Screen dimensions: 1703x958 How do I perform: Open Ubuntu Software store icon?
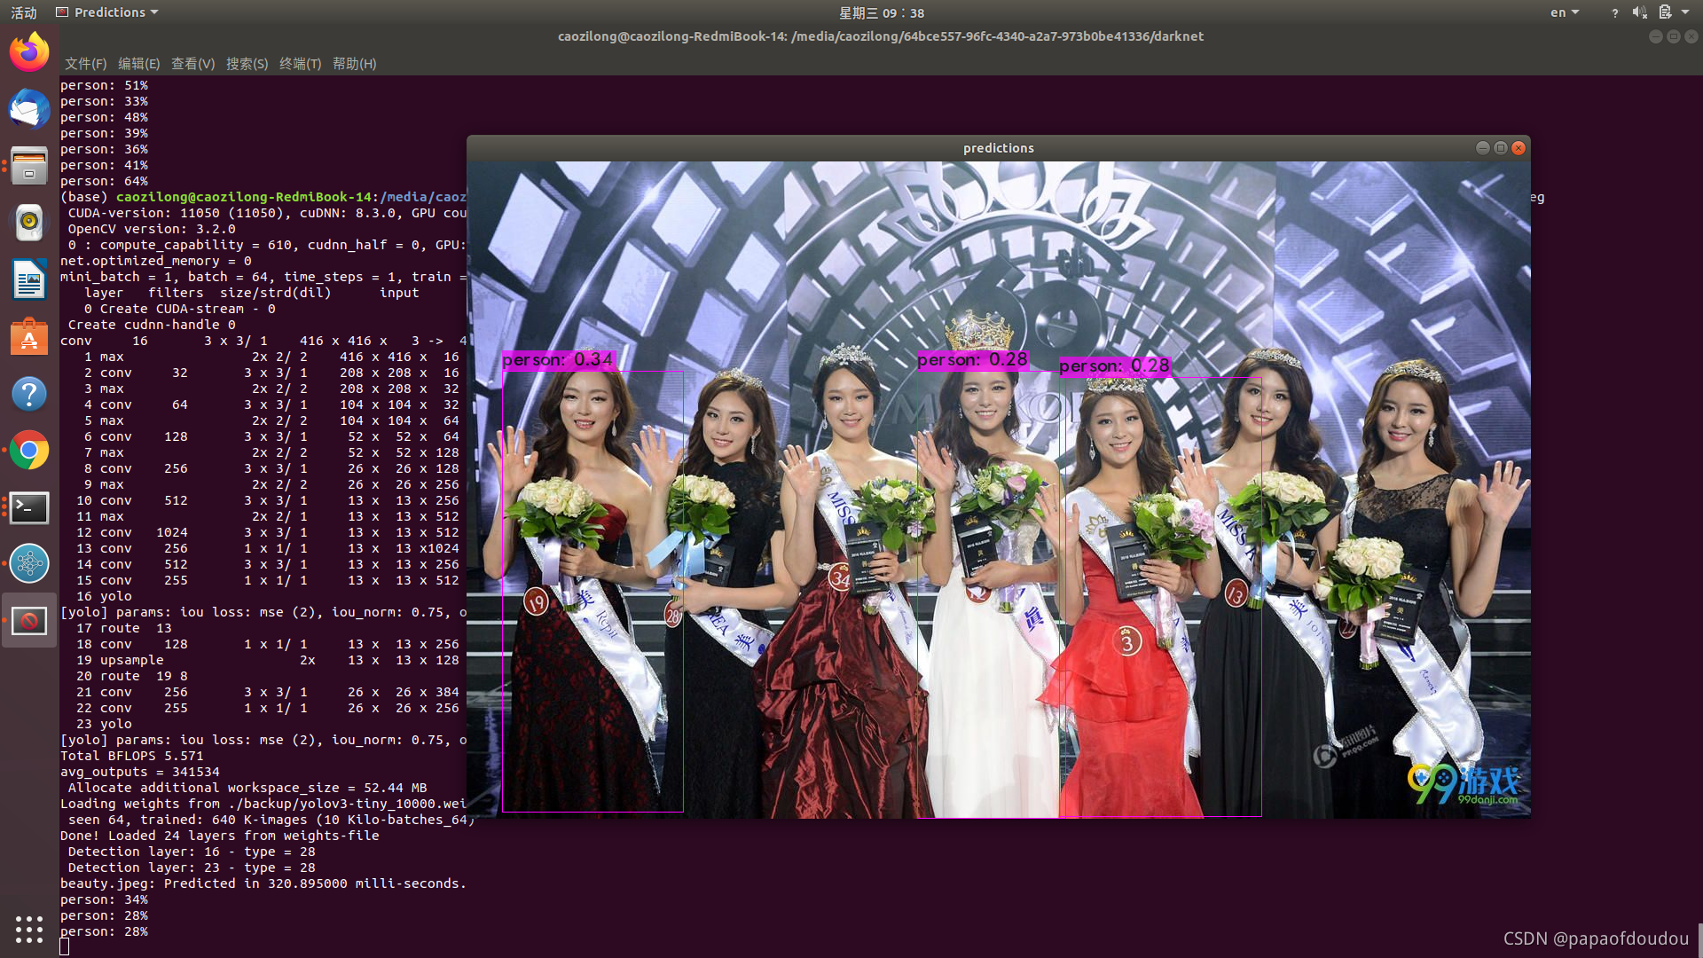29,337
